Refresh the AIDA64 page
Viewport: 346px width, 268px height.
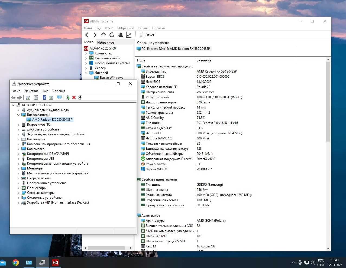pos(112,35)
